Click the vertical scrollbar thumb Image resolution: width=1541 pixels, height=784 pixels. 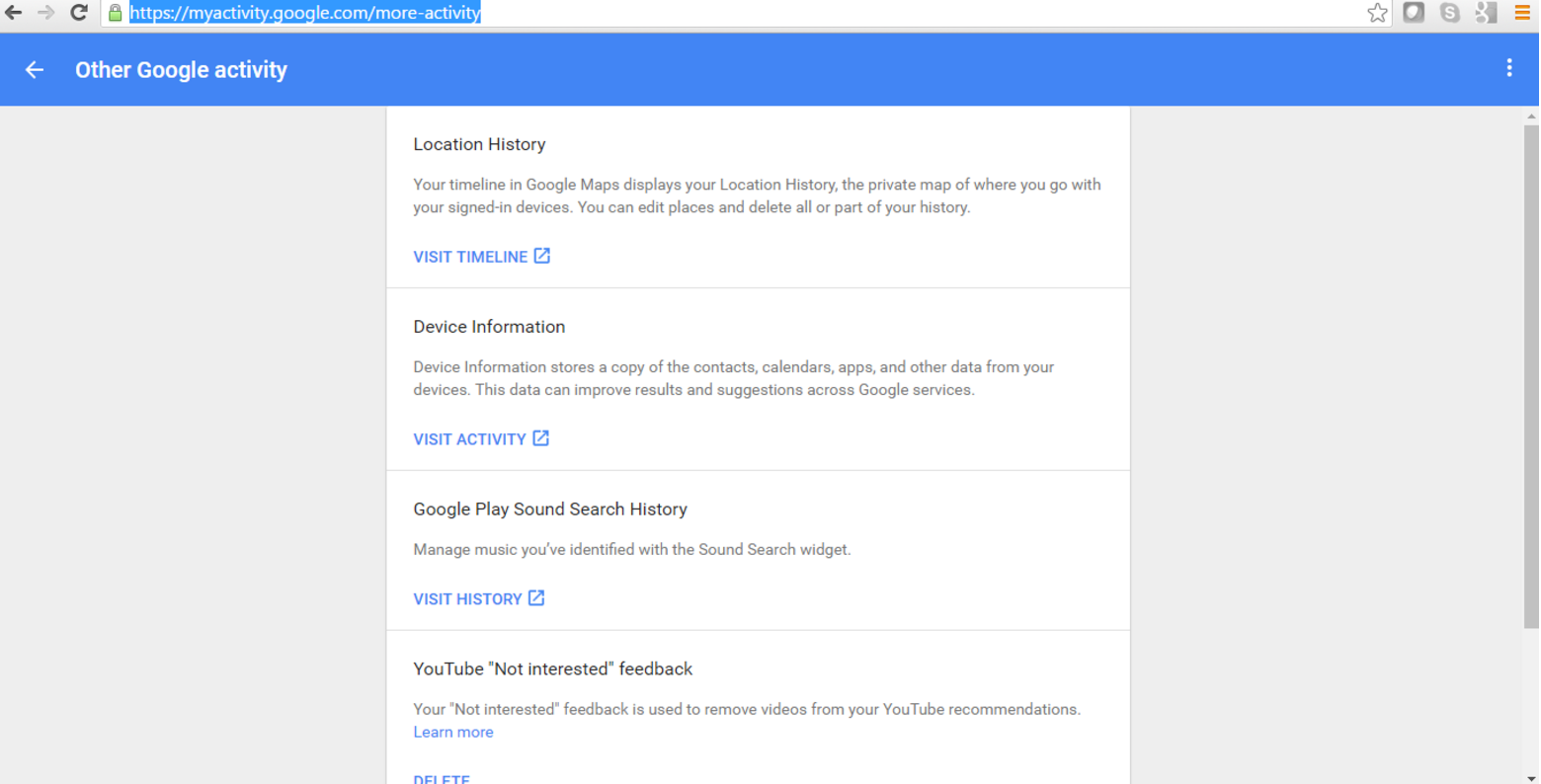click(1530, 375)
